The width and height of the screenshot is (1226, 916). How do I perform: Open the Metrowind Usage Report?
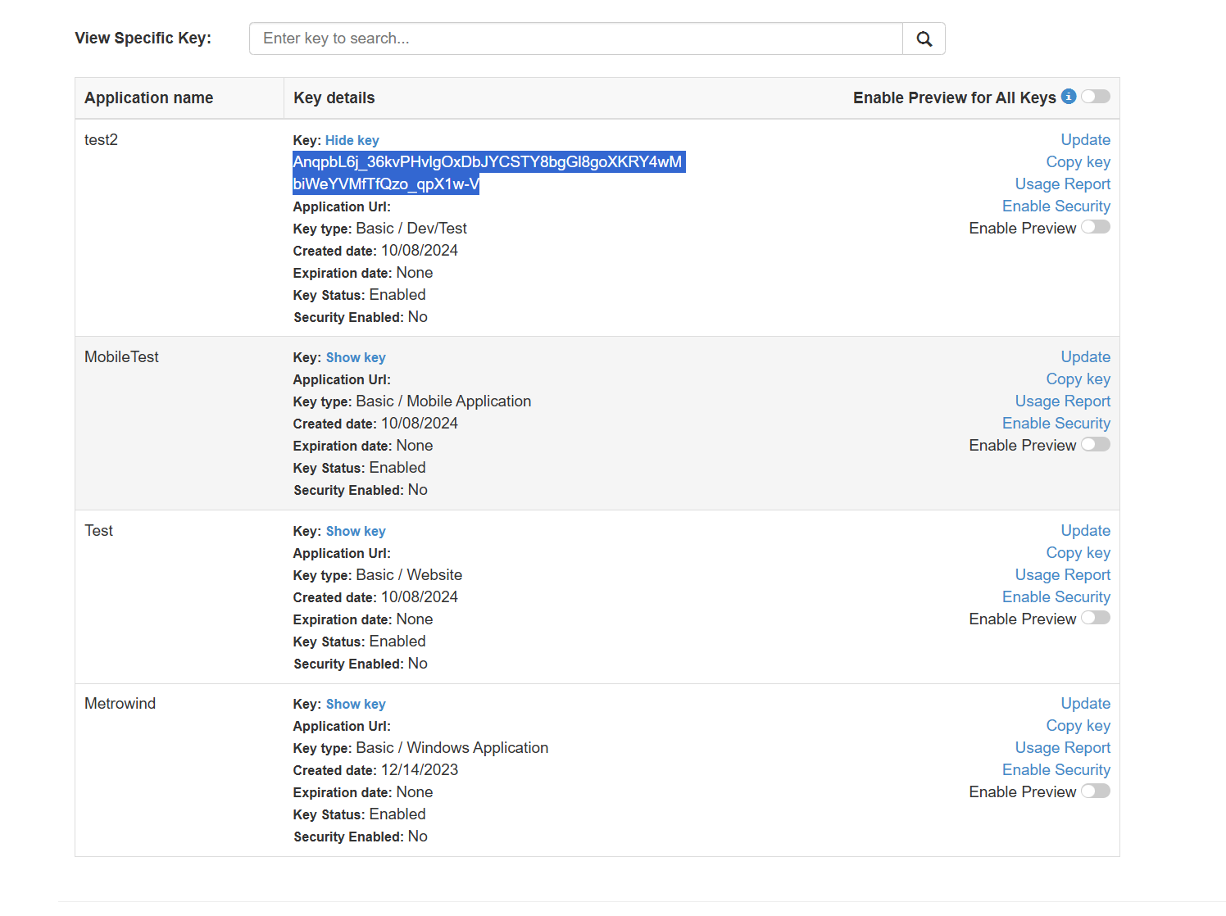[1062, 748]
